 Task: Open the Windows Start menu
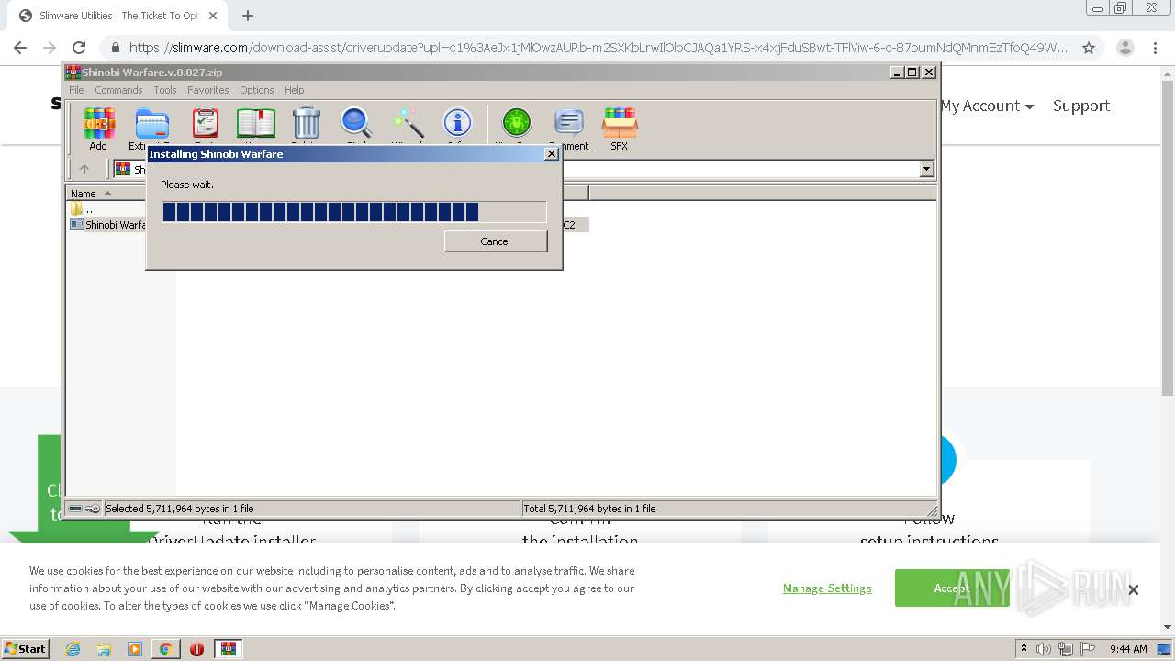[26, 648]
